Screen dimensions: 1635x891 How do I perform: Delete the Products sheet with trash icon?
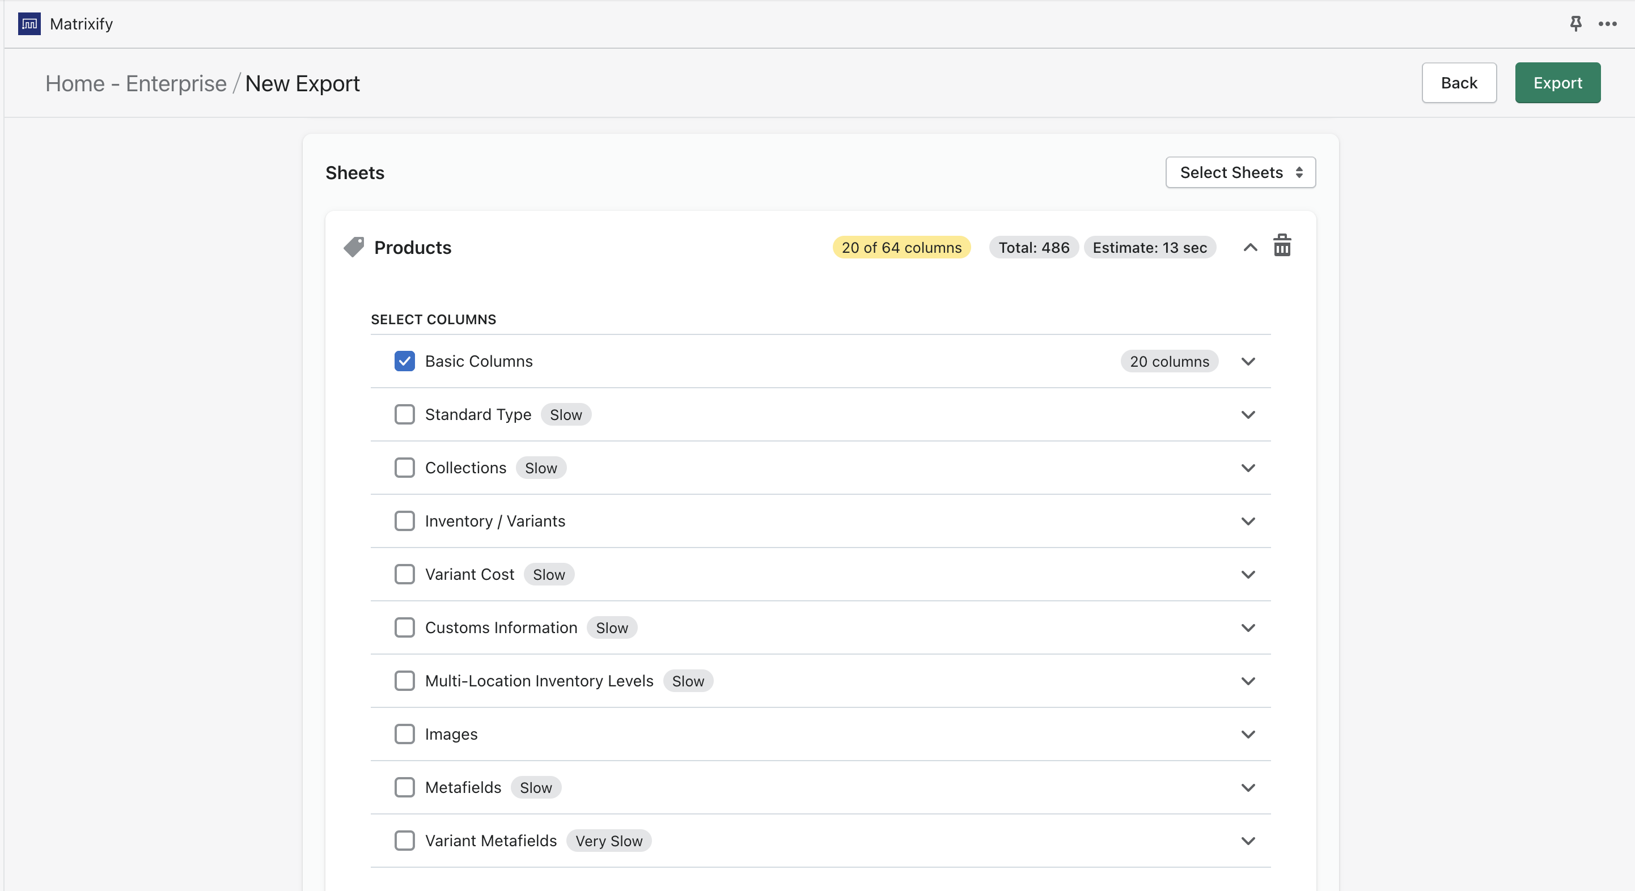coord(1281,246)
